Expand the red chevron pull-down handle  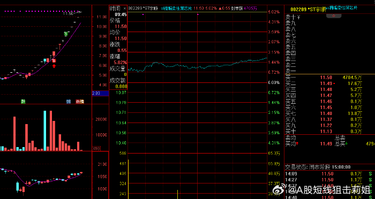point(334,16)
